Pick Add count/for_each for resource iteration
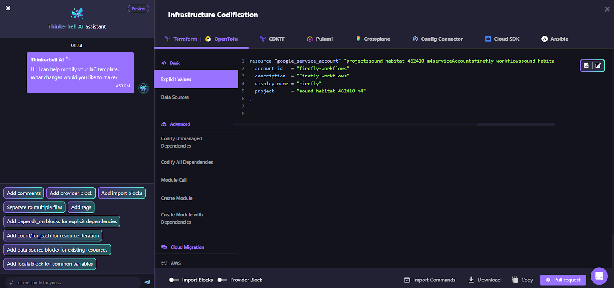 point(53,235)
